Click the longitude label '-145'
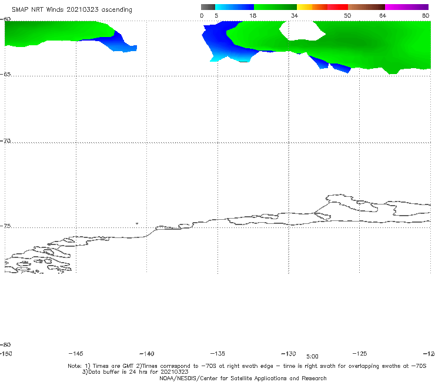 click(x=76, y=353)
